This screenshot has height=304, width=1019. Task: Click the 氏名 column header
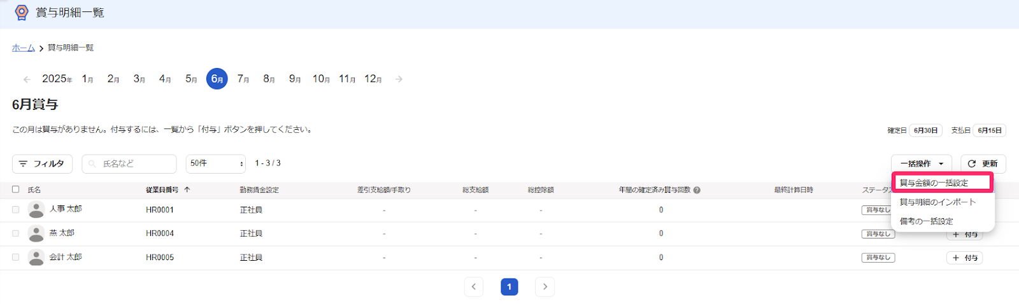34,190
